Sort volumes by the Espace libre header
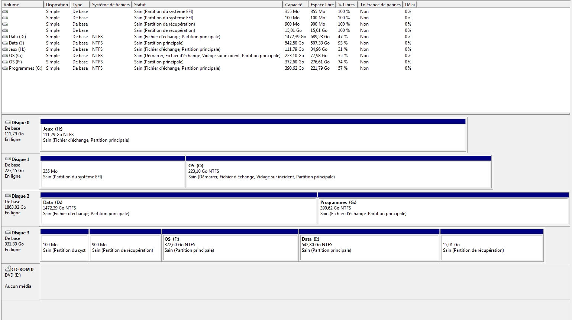This screenshot has width=572, height=320. pos(322,5)
